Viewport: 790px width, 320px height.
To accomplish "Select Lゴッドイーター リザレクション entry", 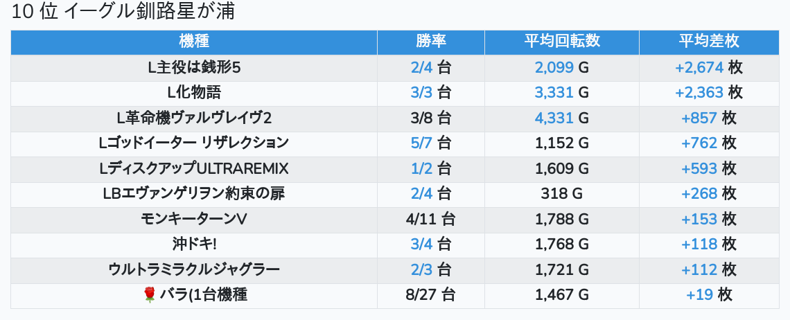I will (x=194, y=143).
